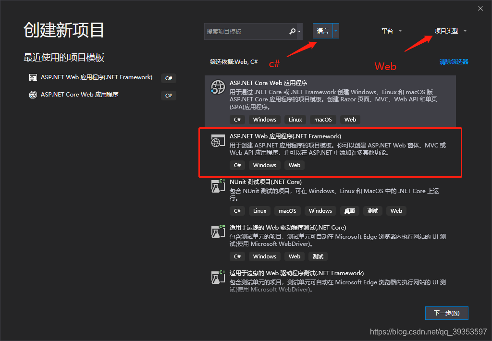Click C# tag under ASP.NET Web (.NET Framework)
The height and width of the screenshot is (341, 492).
point(237,165)
